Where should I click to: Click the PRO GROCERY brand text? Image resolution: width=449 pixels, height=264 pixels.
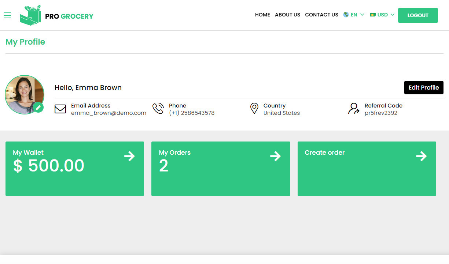pos(69,16)
